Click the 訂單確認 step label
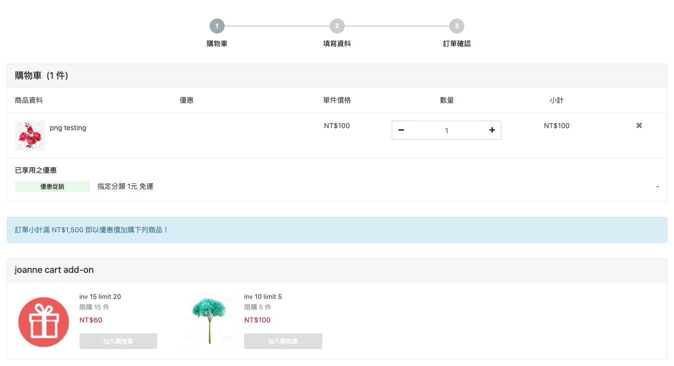The image size is (674, 366). click(x=457, y=44)
